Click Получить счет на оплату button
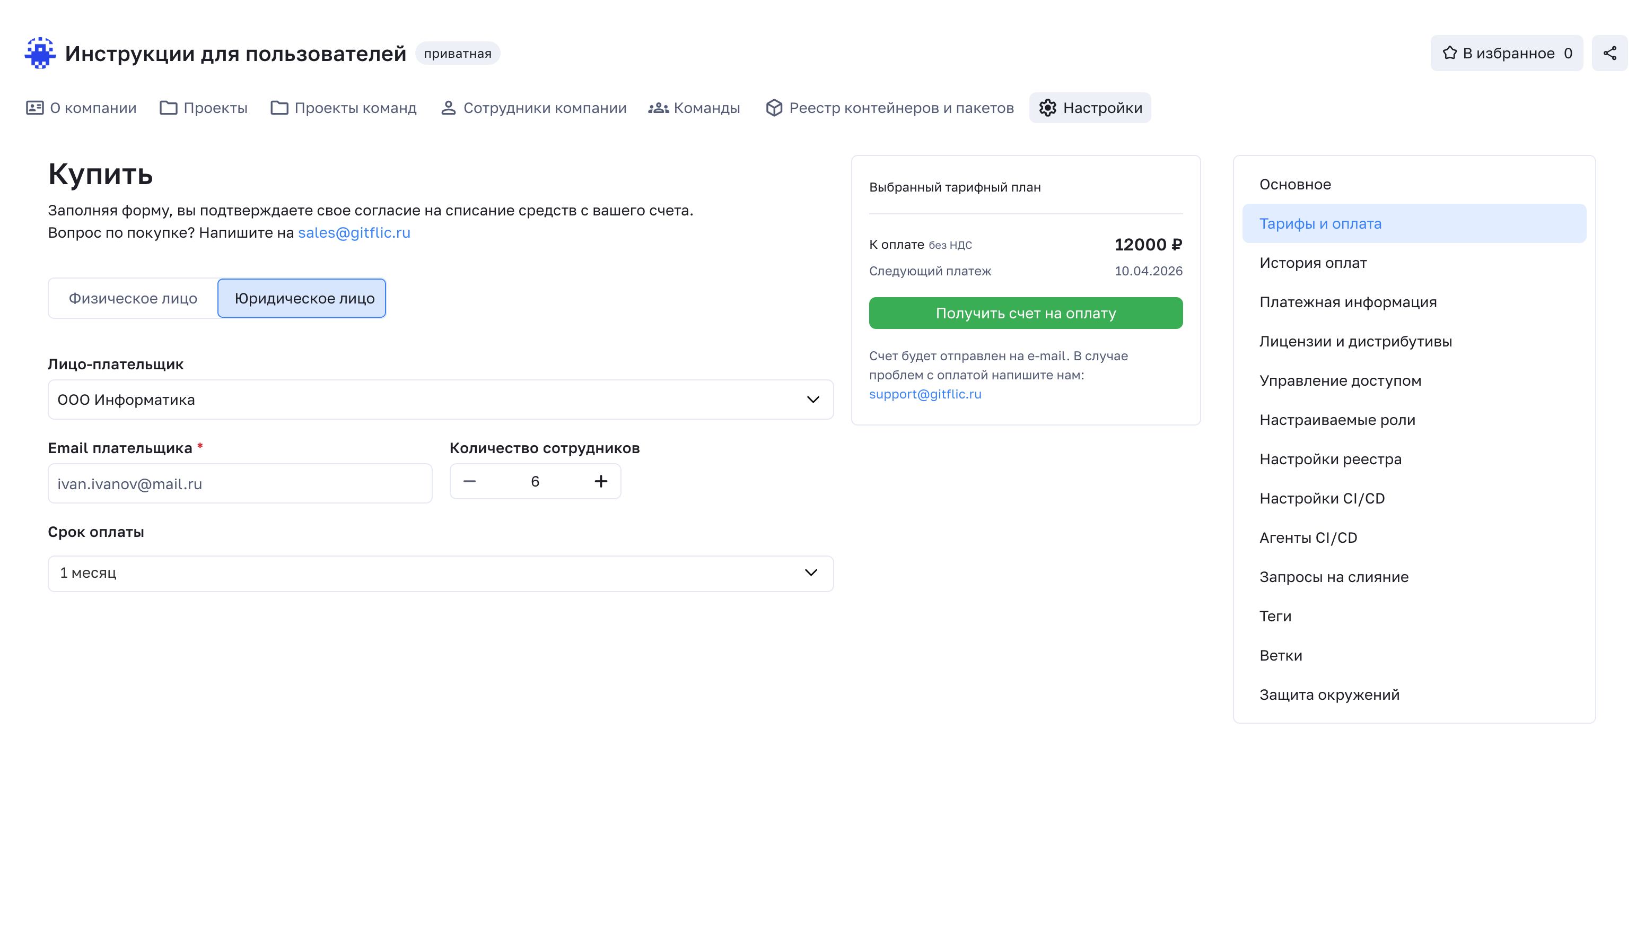 click(1025, 313)
